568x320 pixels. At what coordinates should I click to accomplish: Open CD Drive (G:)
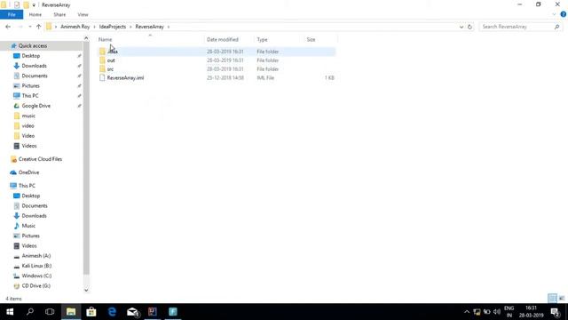35,286
